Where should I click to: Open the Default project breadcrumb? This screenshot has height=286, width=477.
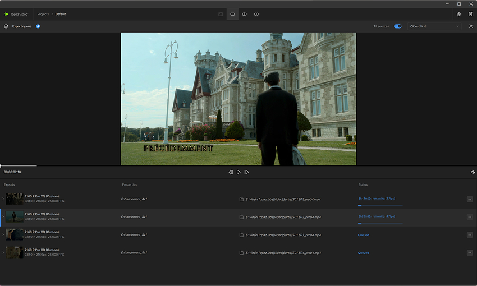point(61,14)
